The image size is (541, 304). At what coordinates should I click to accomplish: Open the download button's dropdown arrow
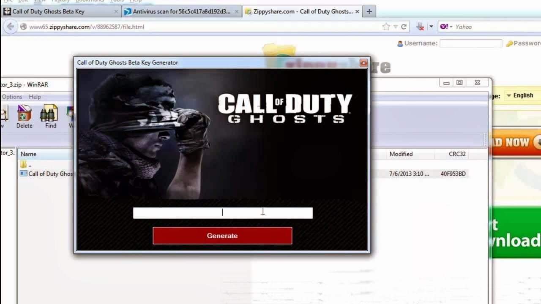(432, 27)
